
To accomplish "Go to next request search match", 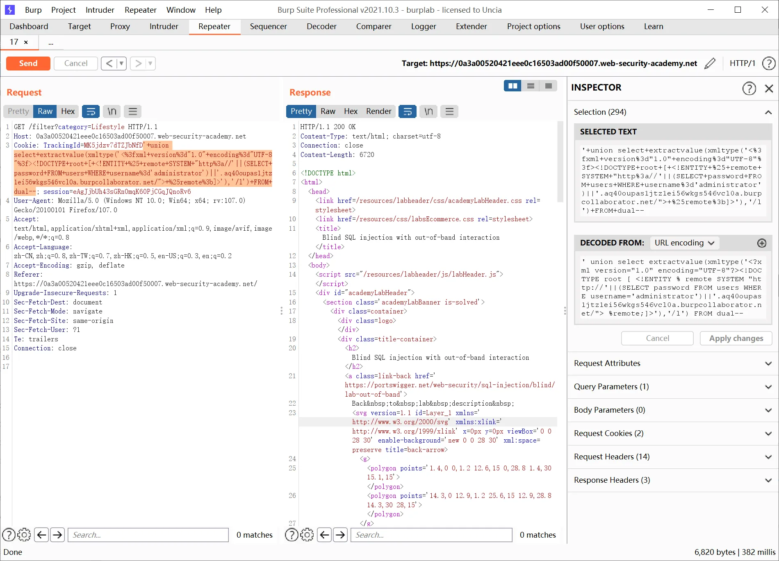I will 57,535.
